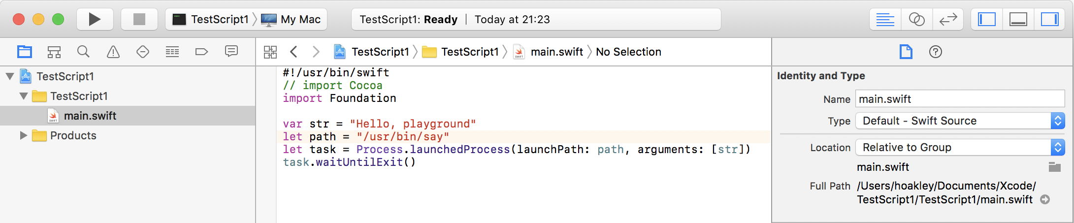Open the Issue navigator
This screenshot has width=1074, height=223.
coord(113,52)
